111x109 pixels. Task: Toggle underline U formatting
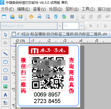pos(105,26)
